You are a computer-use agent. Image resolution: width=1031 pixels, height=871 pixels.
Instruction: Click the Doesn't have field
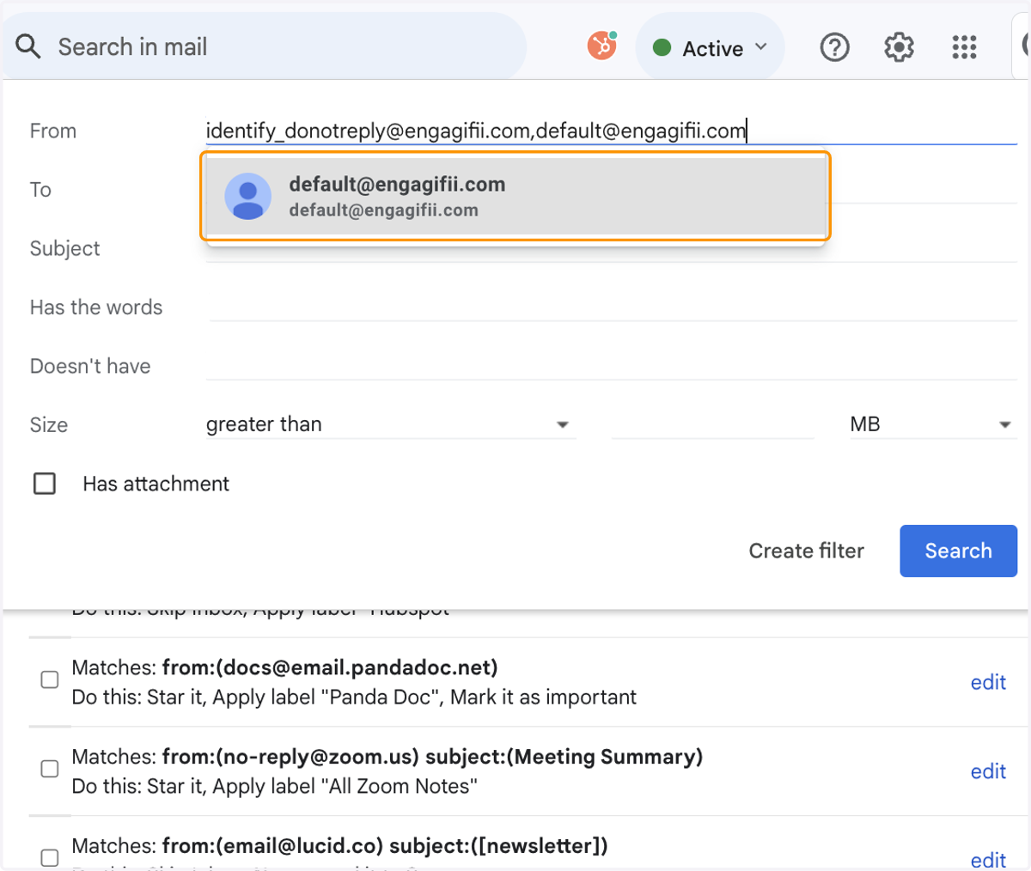pos(612,366)
